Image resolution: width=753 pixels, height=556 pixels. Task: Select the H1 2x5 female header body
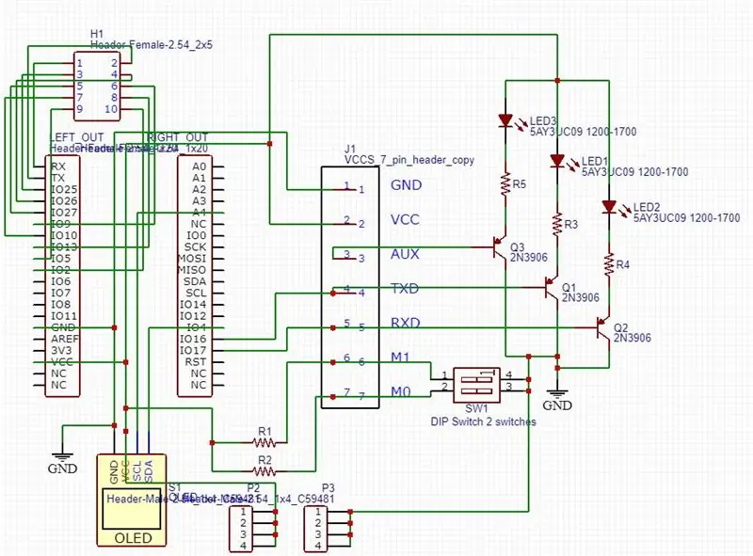(97, 87)
